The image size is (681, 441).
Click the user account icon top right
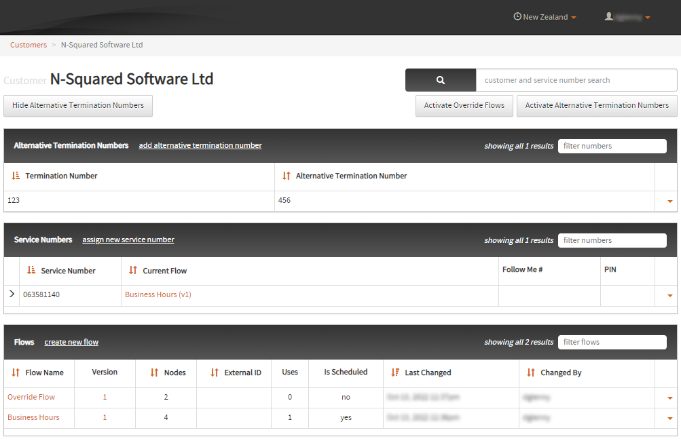(x=609, y=16)
